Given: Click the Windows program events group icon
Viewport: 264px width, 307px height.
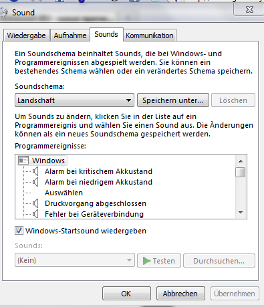Looking at the screenshot, I should 23,161.
